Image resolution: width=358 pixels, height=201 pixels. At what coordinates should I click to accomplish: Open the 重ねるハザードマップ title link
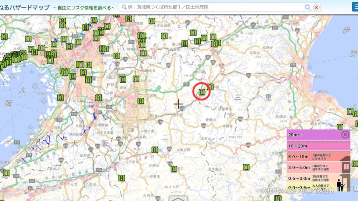tap(24, 7)
